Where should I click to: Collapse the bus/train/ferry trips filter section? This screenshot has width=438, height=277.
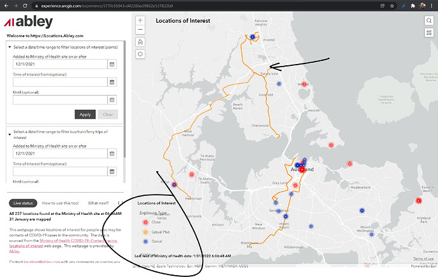(x=10, y=132)
